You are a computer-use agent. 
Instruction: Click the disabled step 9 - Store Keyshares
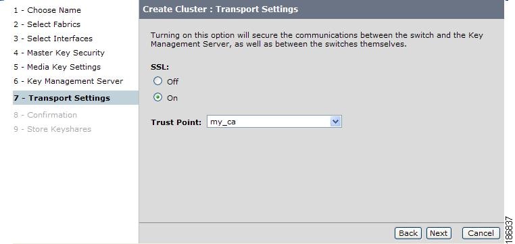point(53,129)
